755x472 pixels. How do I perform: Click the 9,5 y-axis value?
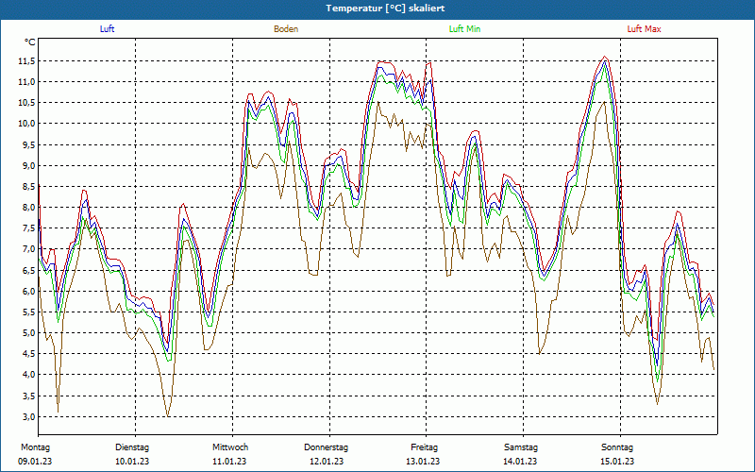point(28,144)
